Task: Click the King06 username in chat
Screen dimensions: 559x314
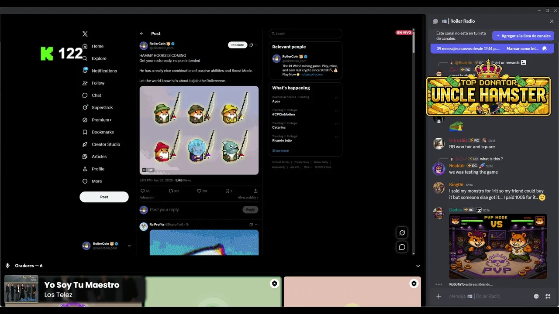Action: pyautogui.click(x=456, y=184)
